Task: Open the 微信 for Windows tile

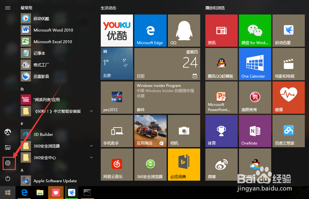Action: (x=255, y=31)
